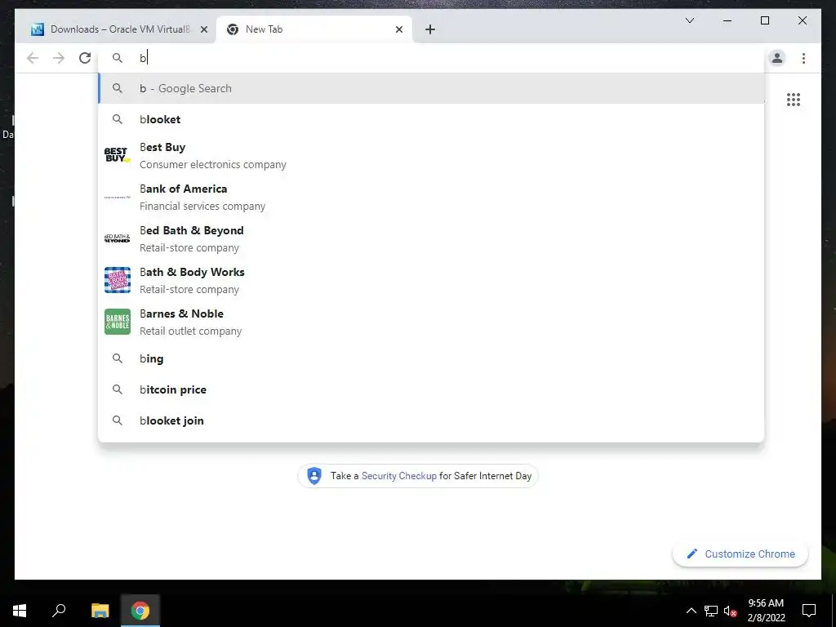The image size is (836, 627).
Task: Choose the 'bing' suggestion
Action: [x=431, y=359]
